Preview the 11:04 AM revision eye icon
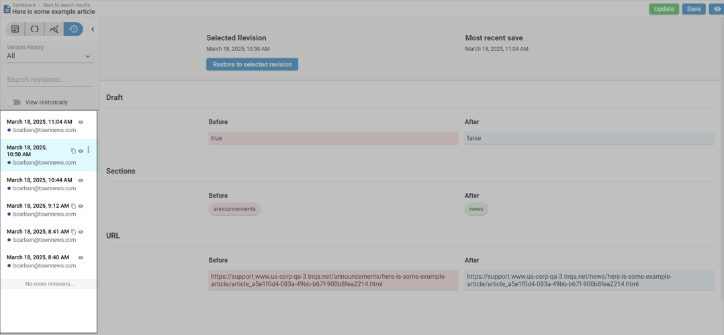The height and width of the screenshot is (335, 724). point(81,122)
